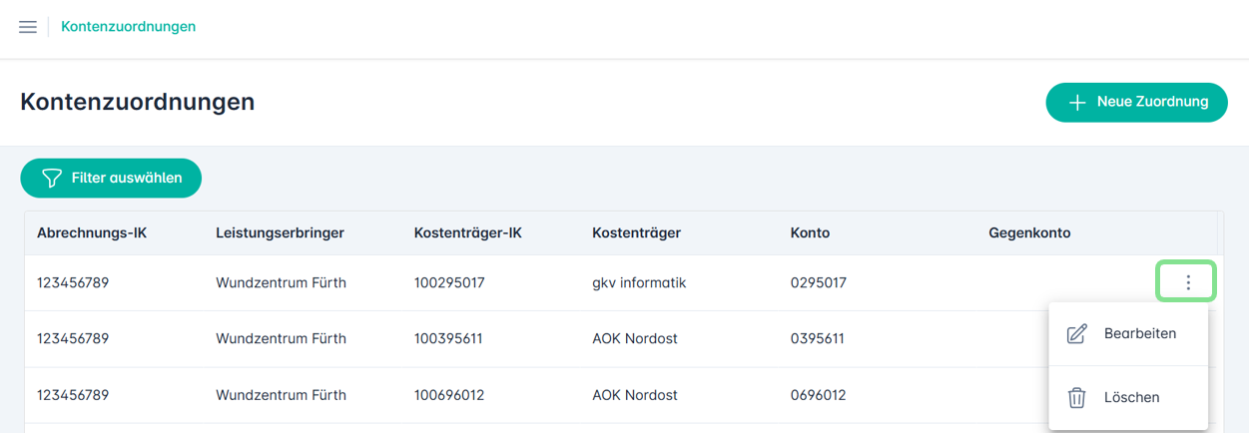
Task: Click the Kontenzuordnungen breadcrumb link
Action: pyautogui.click(x=128, y=27)
